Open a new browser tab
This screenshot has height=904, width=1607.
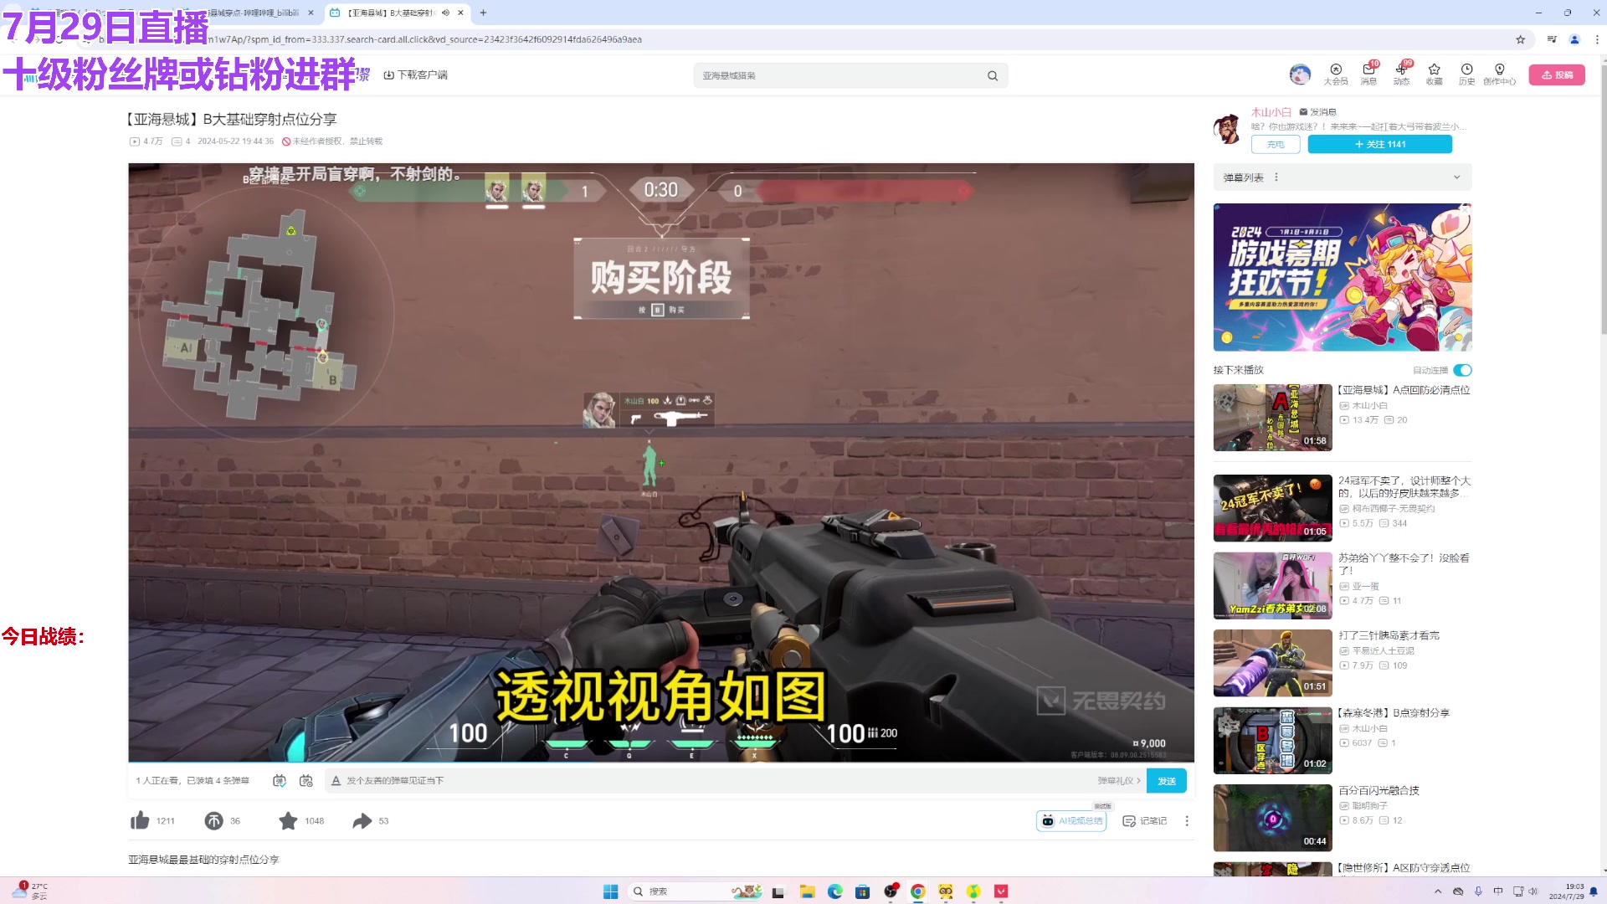[483, 13]
